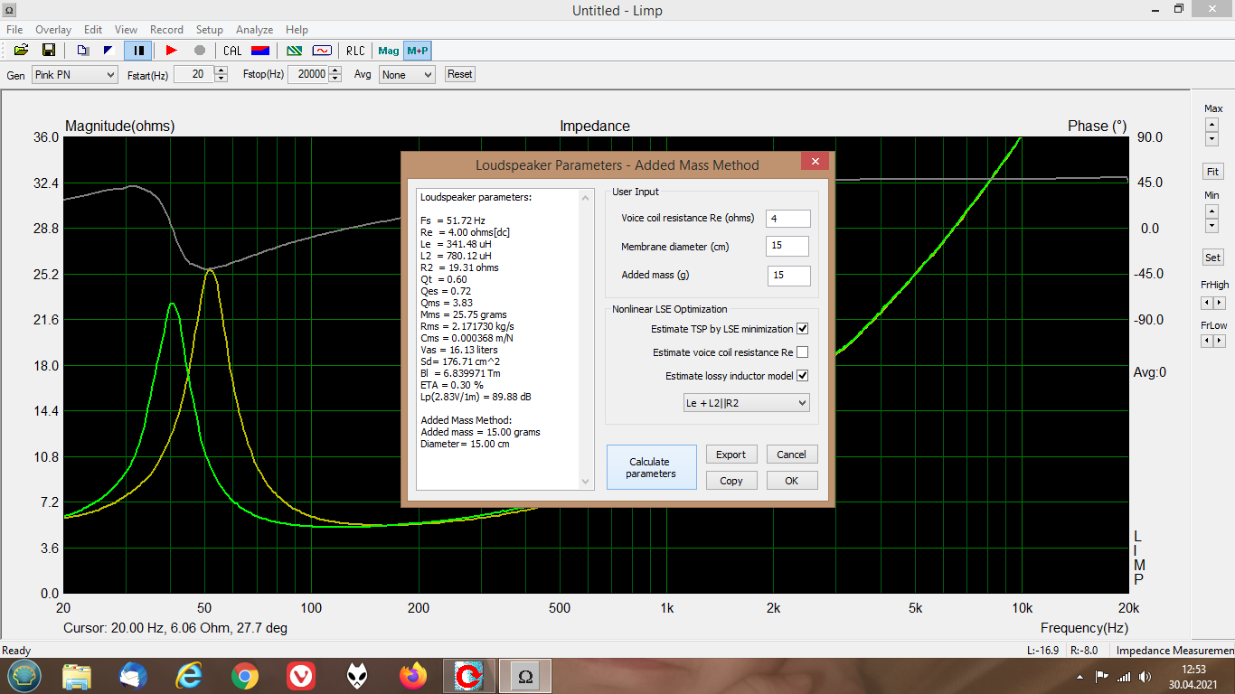Decrease Fstop with the down arrow

[x=334, y=80]
